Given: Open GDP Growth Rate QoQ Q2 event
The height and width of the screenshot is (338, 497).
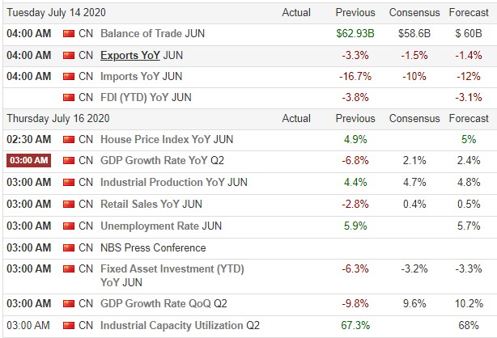Looking at the screenshot, I should [164, 304].
